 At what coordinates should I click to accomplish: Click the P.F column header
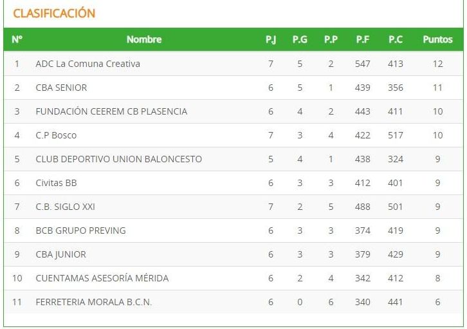click(x=363, y=39)
